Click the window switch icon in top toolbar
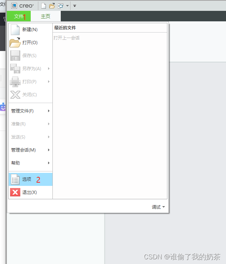This screenshot has width=226, height=264. click(x=60, y=6)
